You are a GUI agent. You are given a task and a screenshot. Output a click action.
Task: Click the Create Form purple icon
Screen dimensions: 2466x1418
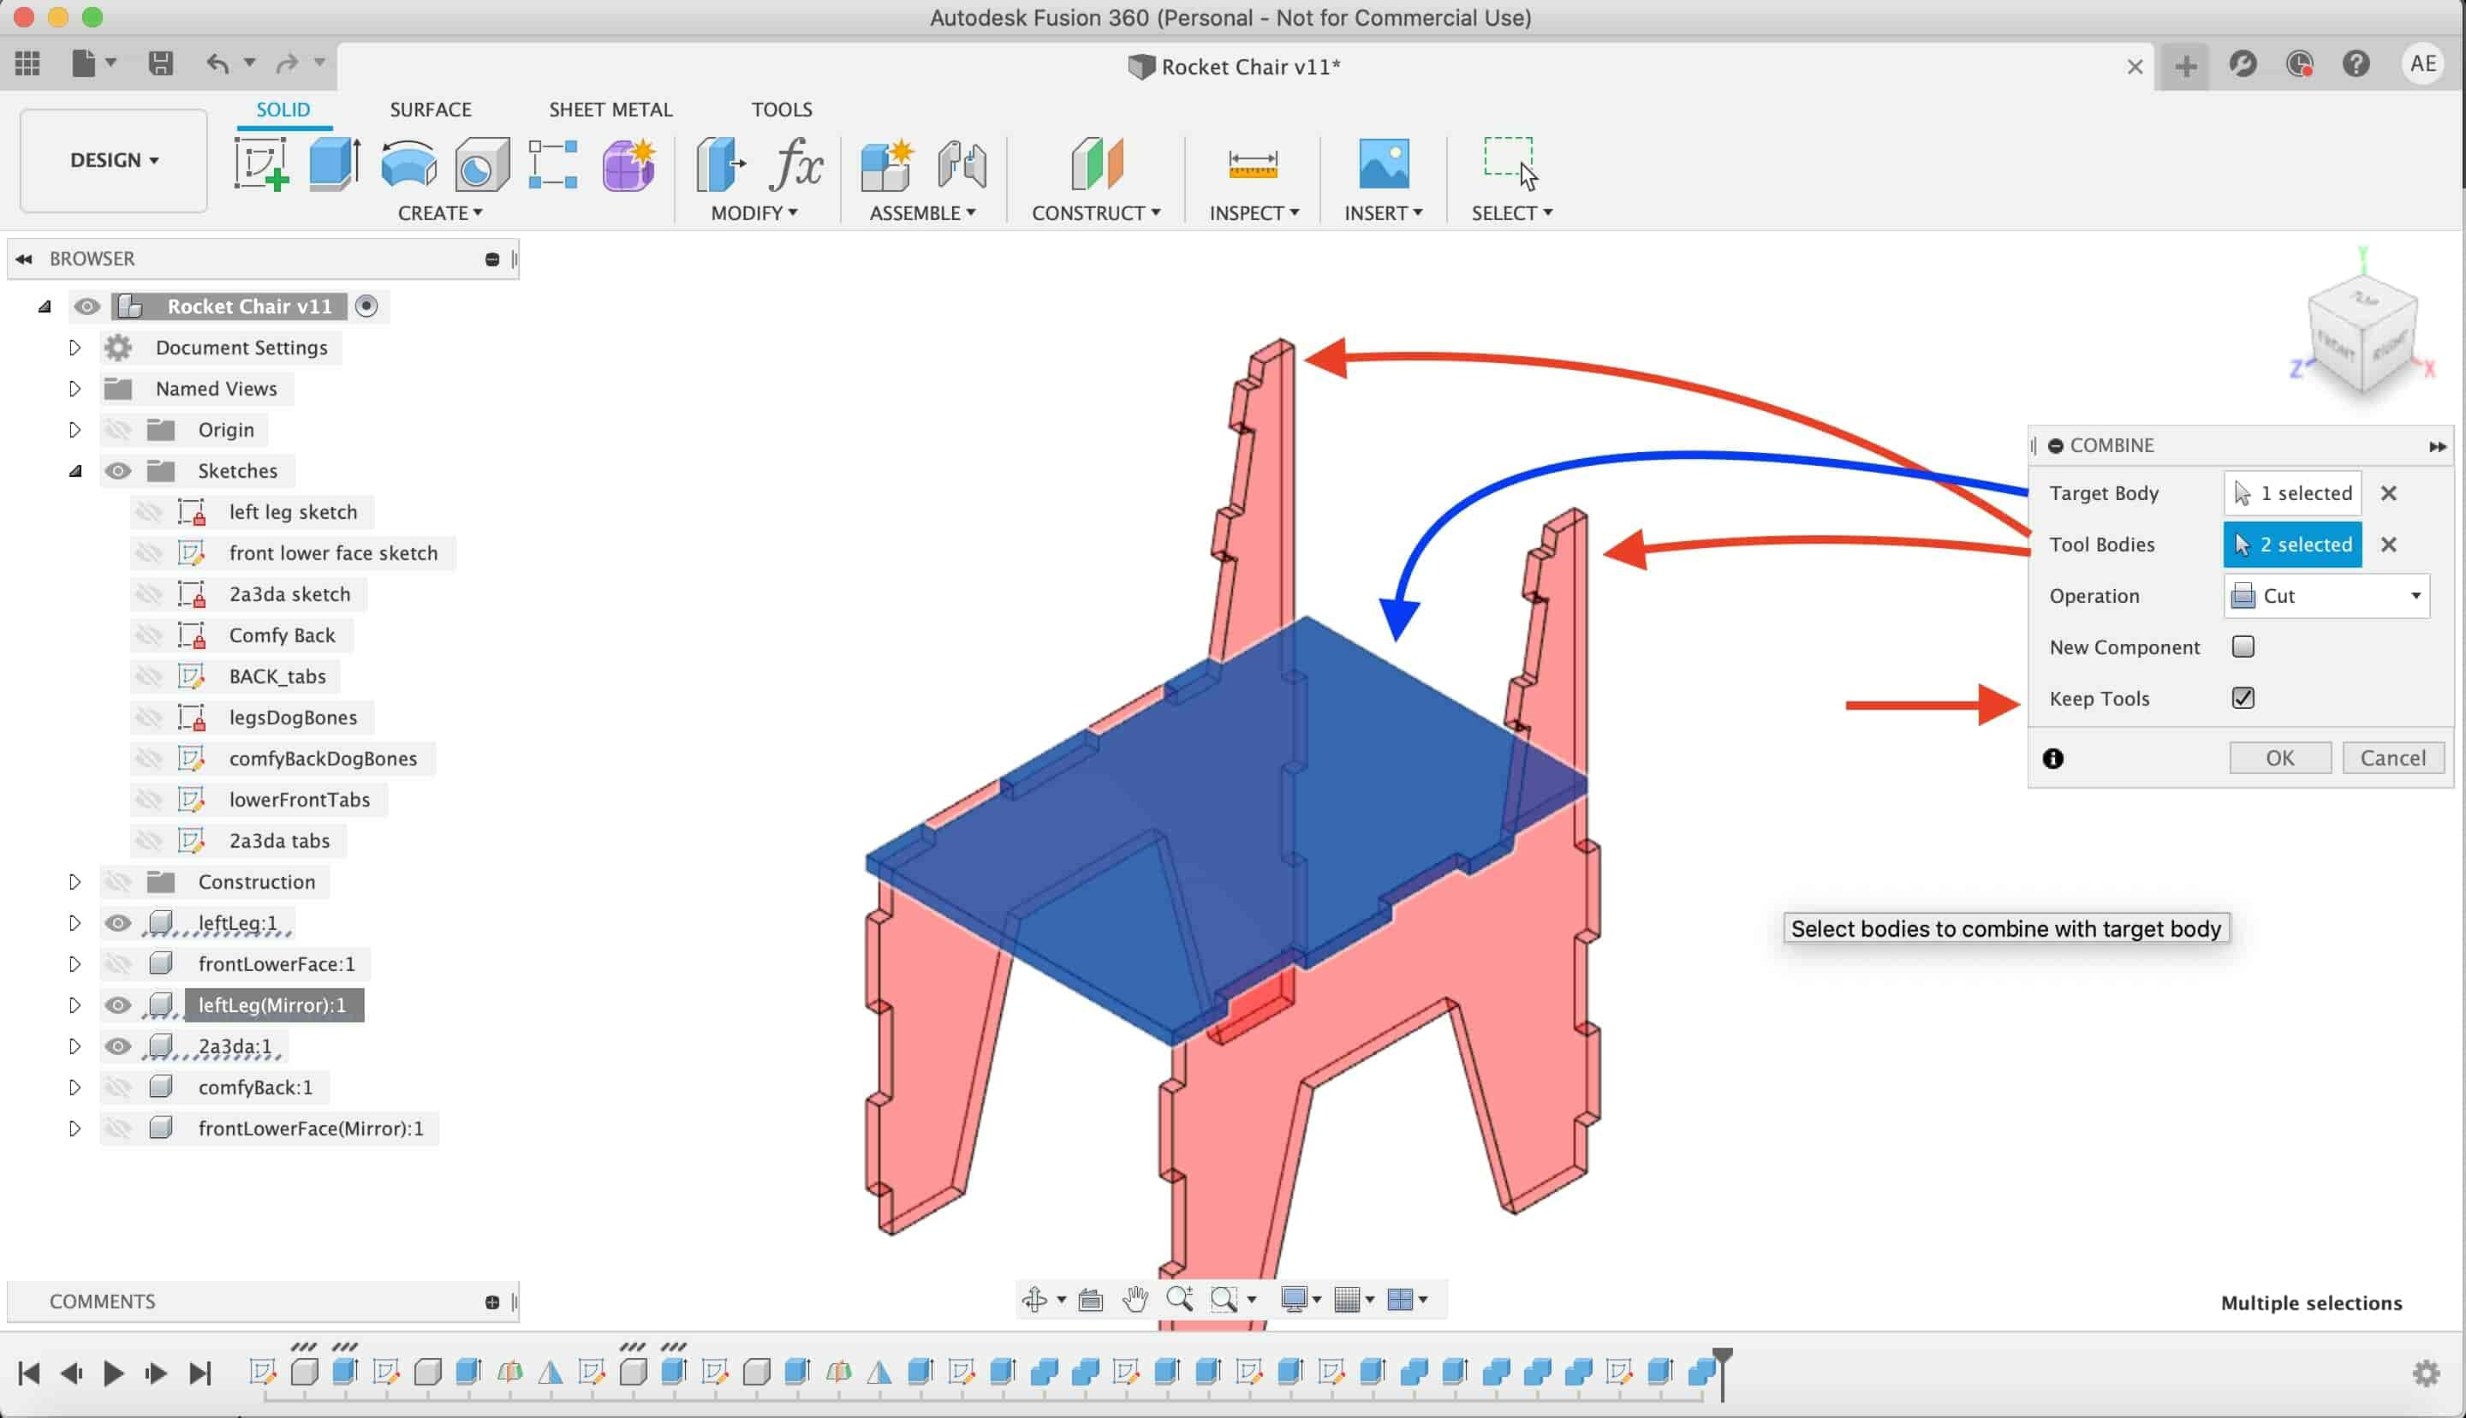click(x=628, y=164)
